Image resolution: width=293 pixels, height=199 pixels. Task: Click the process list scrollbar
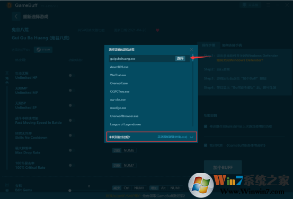[193, 91]
